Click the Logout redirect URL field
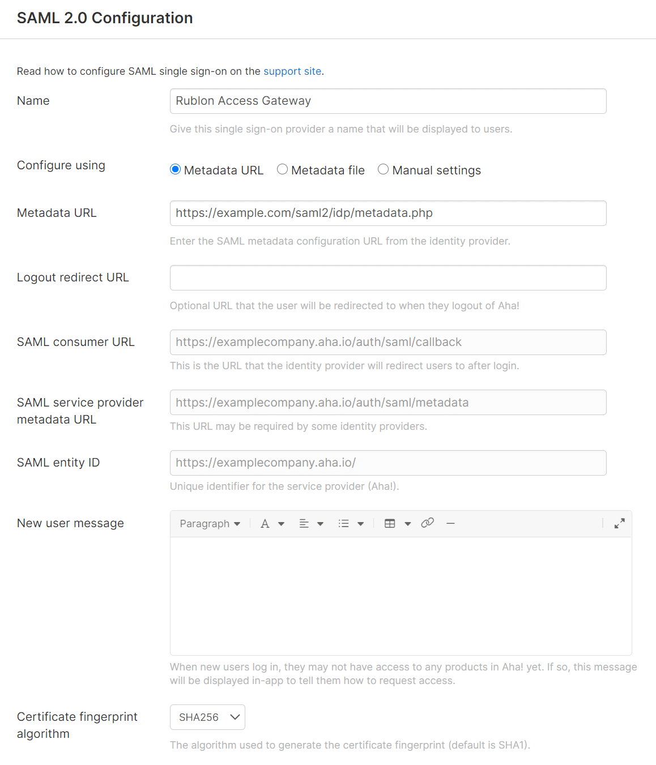 click(x=388, y=278)
